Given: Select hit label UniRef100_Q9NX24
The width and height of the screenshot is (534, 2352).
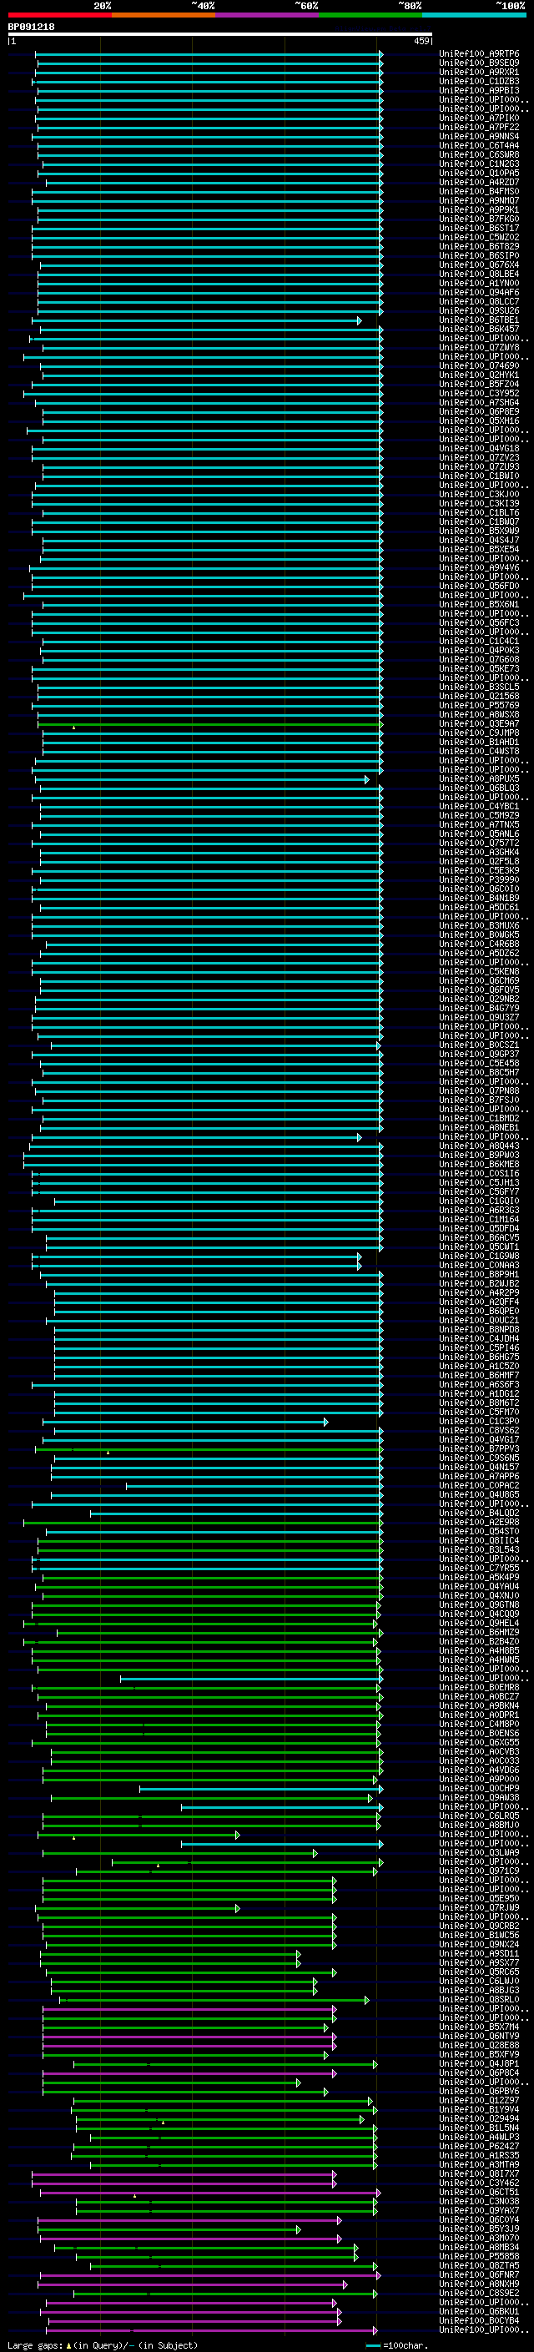Looking at the screenshot, I should point(479,1945).
